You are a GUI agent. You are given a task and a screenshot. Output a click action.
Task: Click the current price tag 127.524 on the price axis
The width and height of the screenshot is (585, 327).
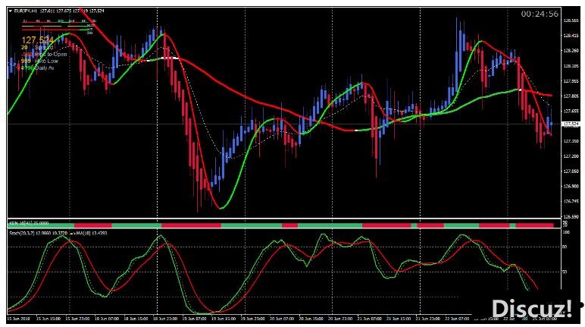(x=571, y=124)
